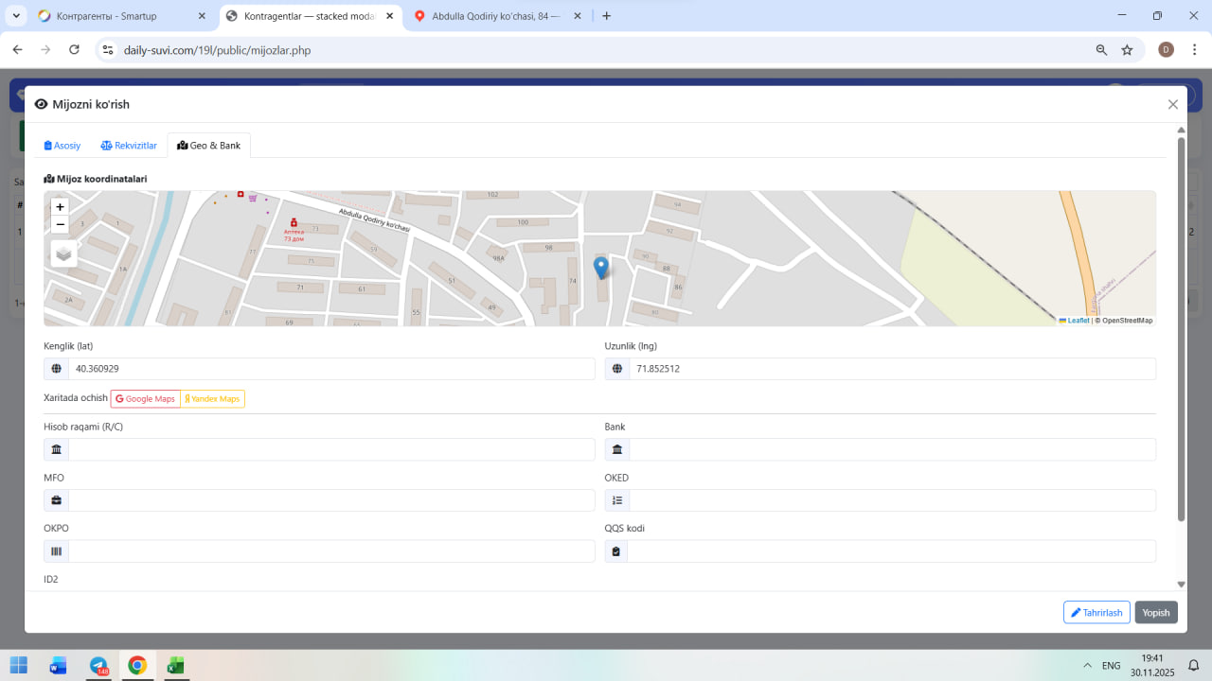Screen dimensions: 1212x681
Task: Expand the Chrome tab search dropdown
Action: [x=16, y=16]
